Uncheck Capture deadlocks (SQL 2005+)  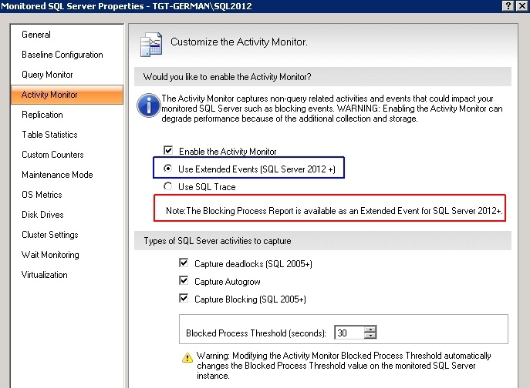point(184,263)
